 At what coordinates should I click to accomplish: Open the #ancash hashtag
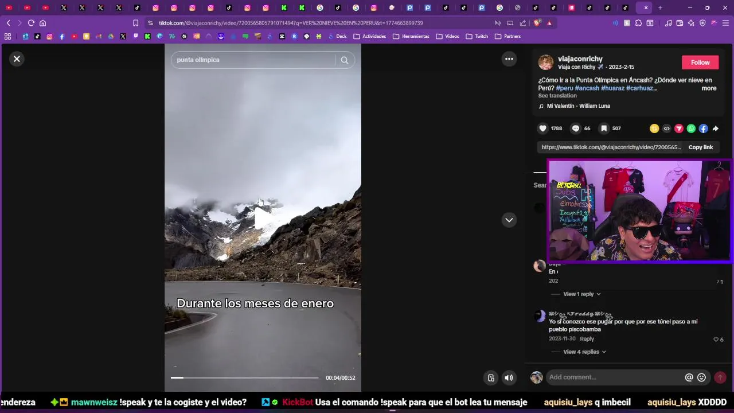pyautogui.click(x=587, y=88)
